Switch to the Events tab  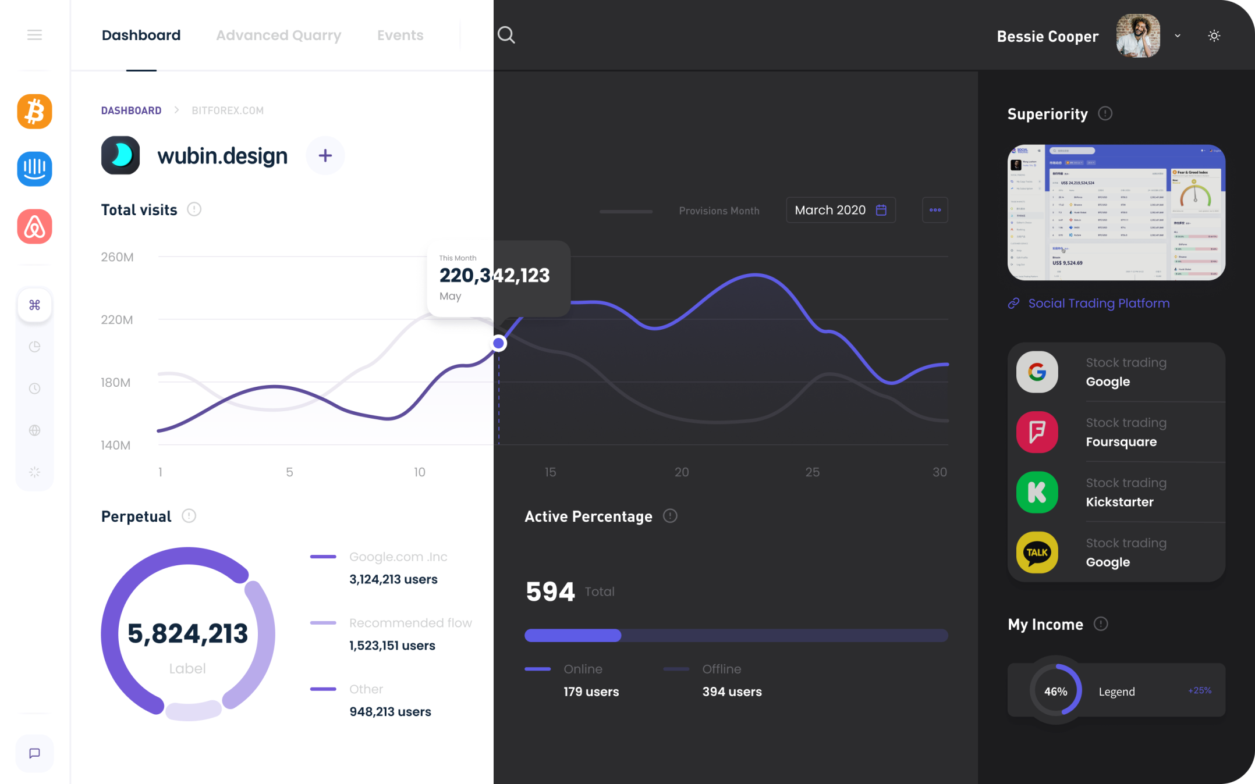pos(400,35)
